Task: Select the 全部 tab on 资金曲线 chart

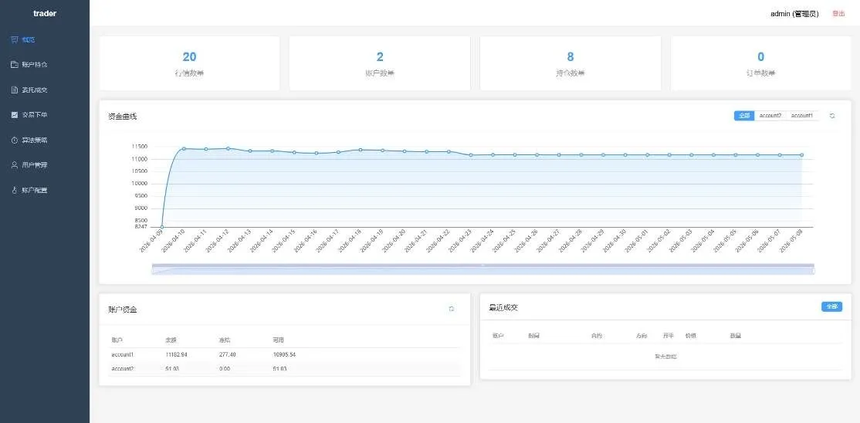Action: pos(743,116)
